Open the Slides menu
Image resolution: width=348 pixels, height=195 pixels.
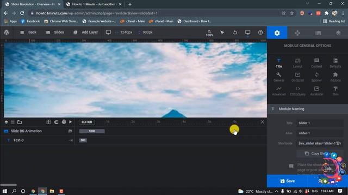tap(55, 32)
